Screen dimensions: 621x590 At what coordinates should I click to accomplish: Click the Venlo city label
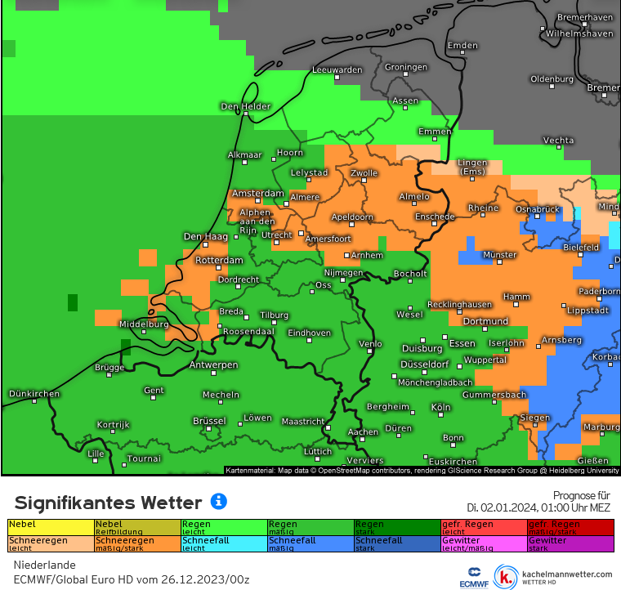click(370, 344)
